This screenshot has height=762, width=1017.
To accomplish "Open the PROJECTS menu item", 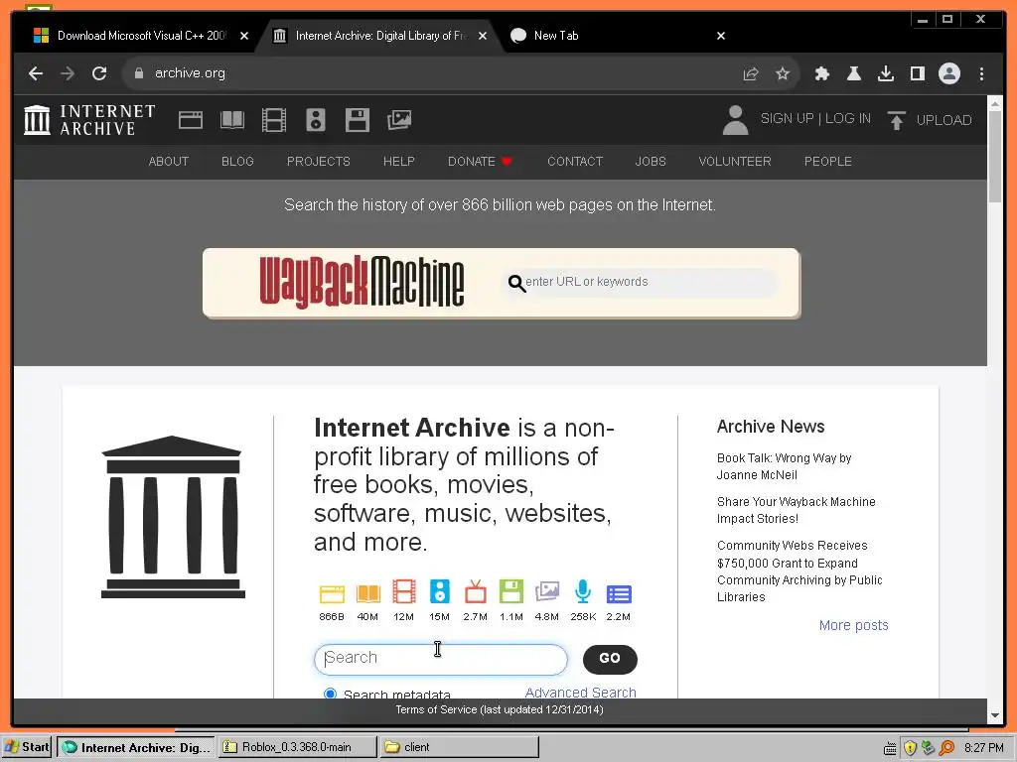I will point(319,162).
